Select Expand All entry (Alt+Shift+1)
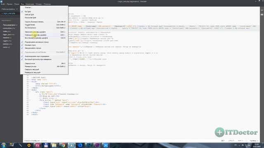Image resolution: width=264 pixels, height=148 pixels. [x=44, y=67]
